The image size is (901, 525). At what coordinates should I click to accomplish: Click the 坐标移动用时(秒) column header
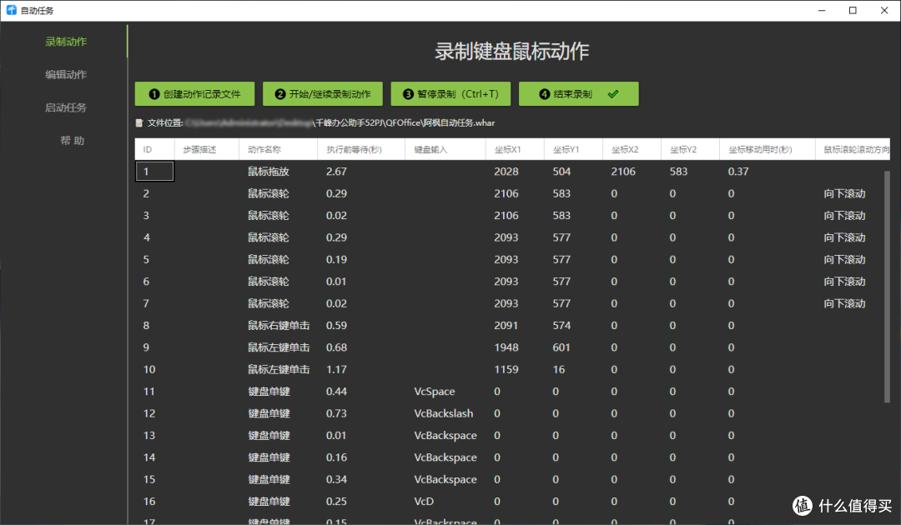768,150
